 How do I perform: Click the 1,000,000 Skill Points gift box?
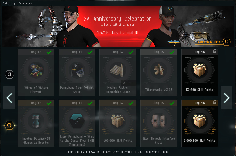(x=200, y=121)
